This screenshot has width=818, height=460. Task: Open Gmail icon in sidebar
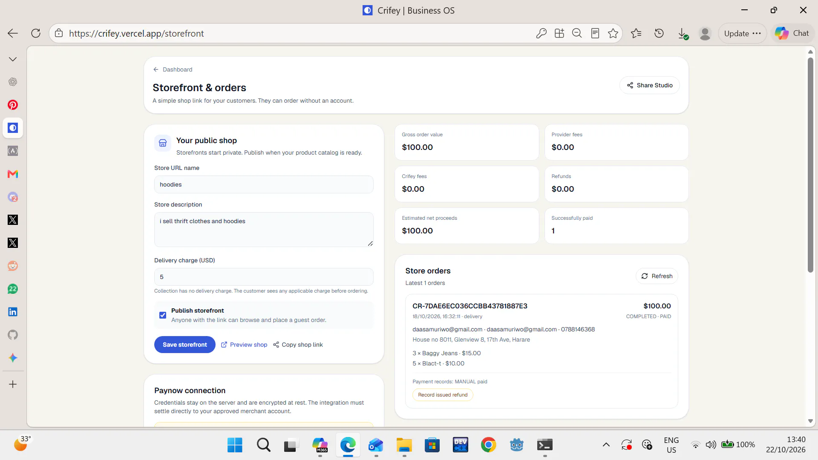[x=13, y=174]
